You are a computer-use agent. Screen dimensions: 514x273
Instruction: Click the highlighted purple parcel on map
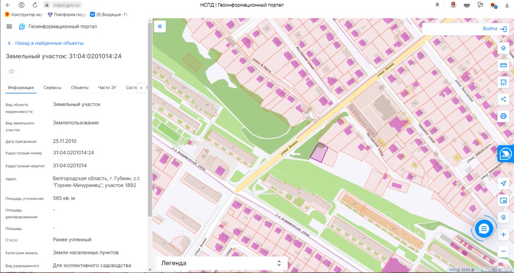coord(319,153)
